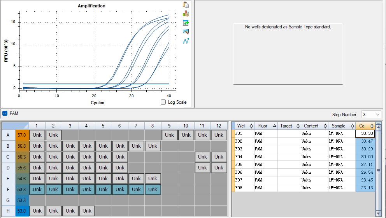Enable the Log Scale checkbox
This screenshot has width=386, height=218.
point(163,102)
